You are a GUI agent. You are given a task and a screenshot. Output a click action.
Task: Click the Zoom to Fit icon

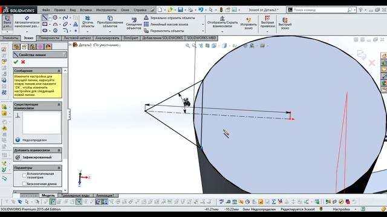coord(187,46)
